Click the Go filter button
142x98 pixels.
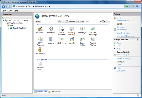click(61, 21)
